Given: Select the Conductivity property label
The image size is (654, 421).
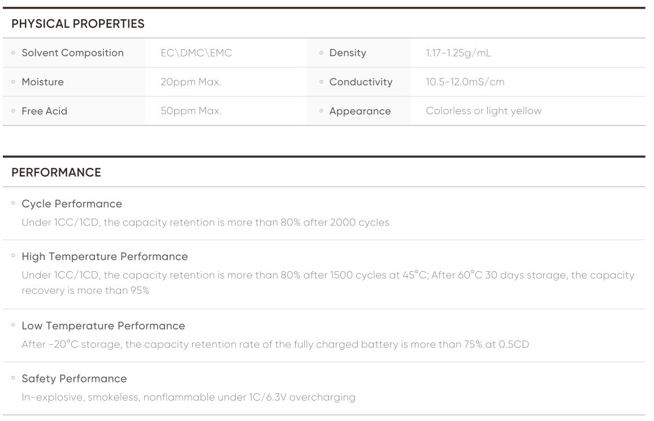Looking at the screenshot, I should 361,82.
